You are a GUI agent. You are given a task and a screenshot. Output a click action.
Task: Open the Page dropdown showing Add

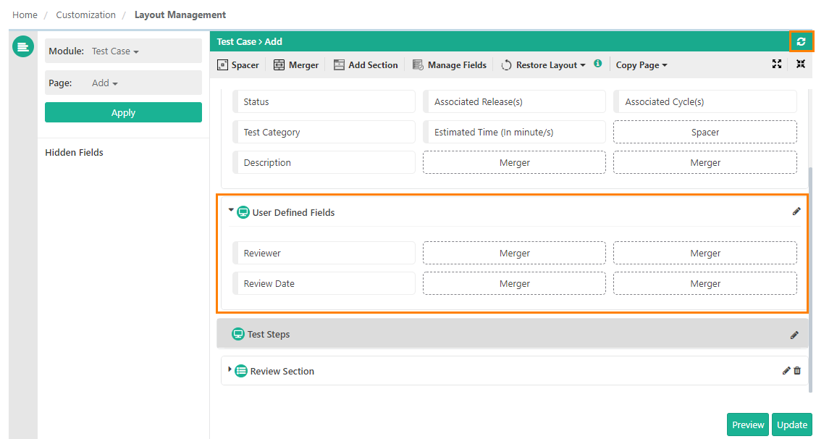tap(104, 83)
